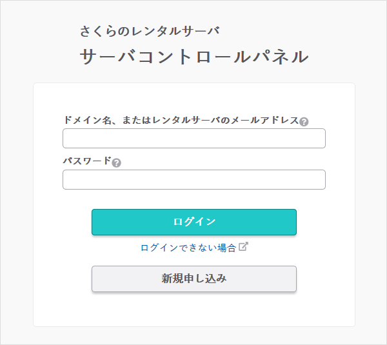Click help icon beside the domain name label

coord(304,121)
